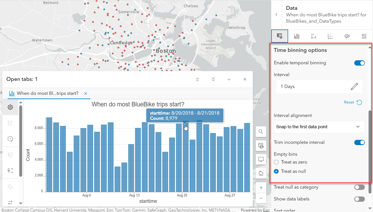Edit the 1 Days interval with pencil icon

[354, 86]
